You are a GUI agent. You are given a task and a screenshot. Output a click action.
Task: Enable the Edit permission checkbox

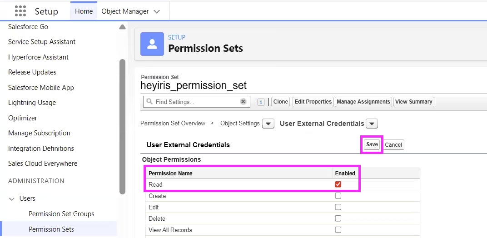[x=338, y=207]
